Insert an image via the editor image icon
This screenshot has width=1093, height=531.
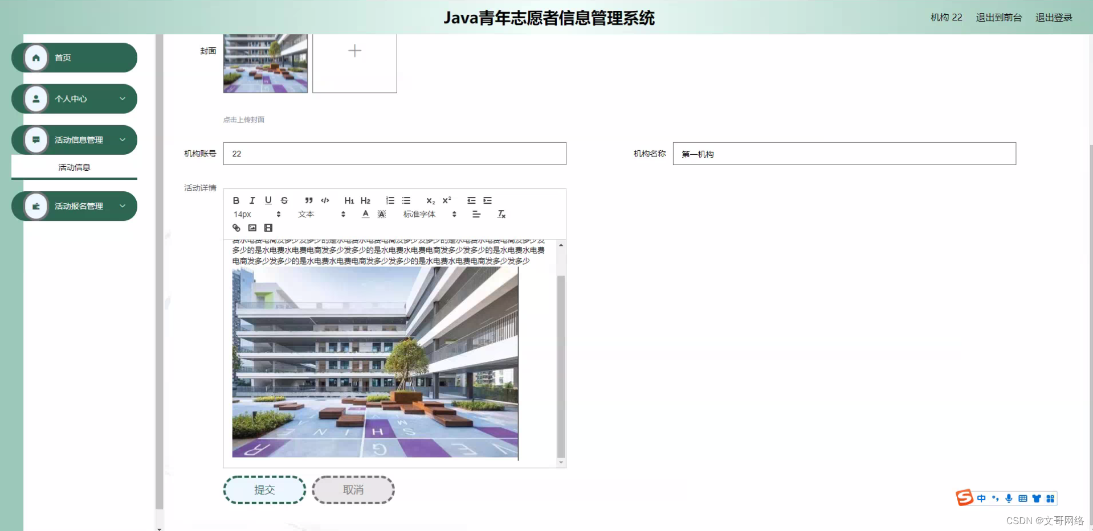[252, 228]
